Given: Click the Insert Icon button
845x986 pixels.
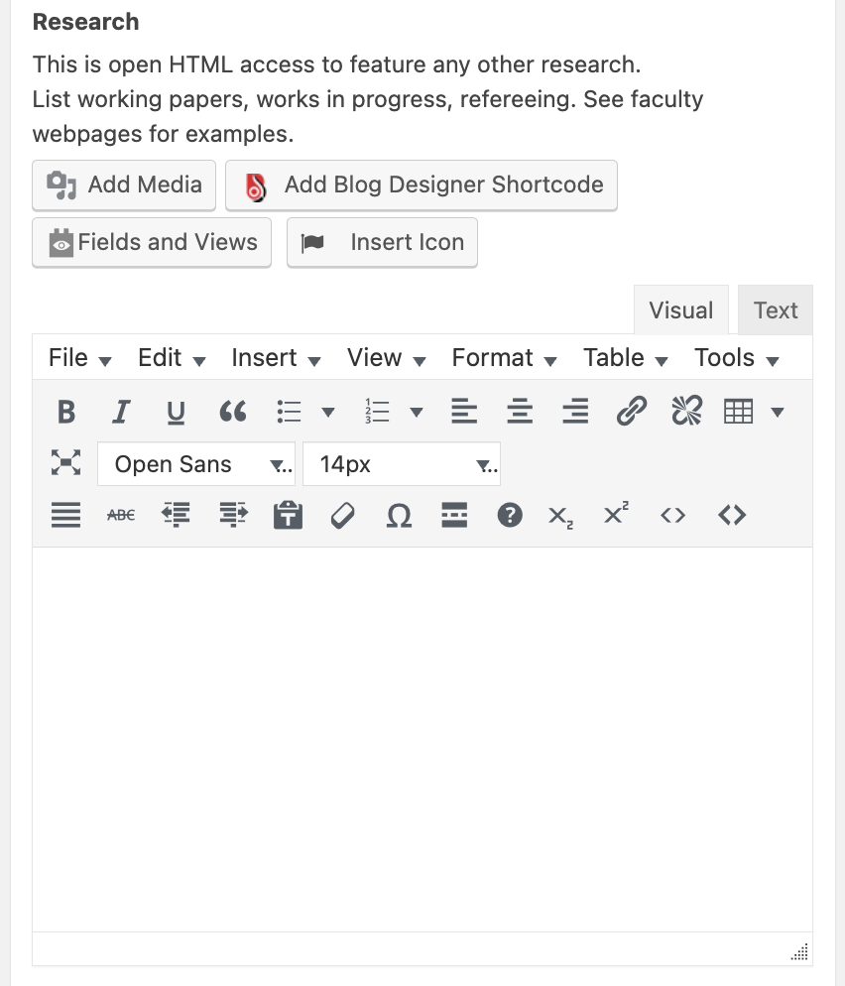Looking at the screenshot, I should tap(382, 243).
